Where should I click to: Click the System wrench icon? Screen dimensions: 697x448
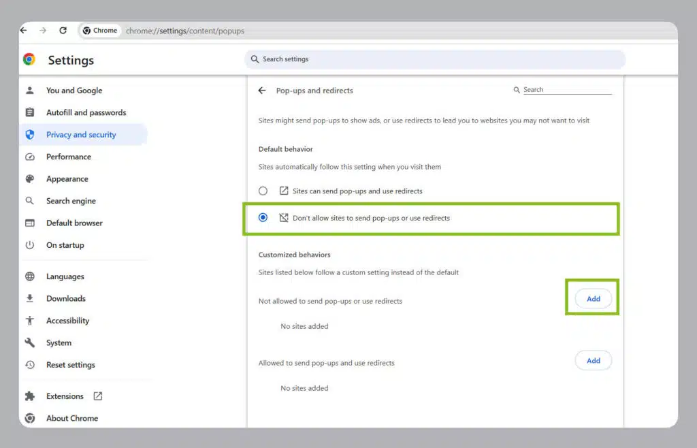[x=30, y=342]
